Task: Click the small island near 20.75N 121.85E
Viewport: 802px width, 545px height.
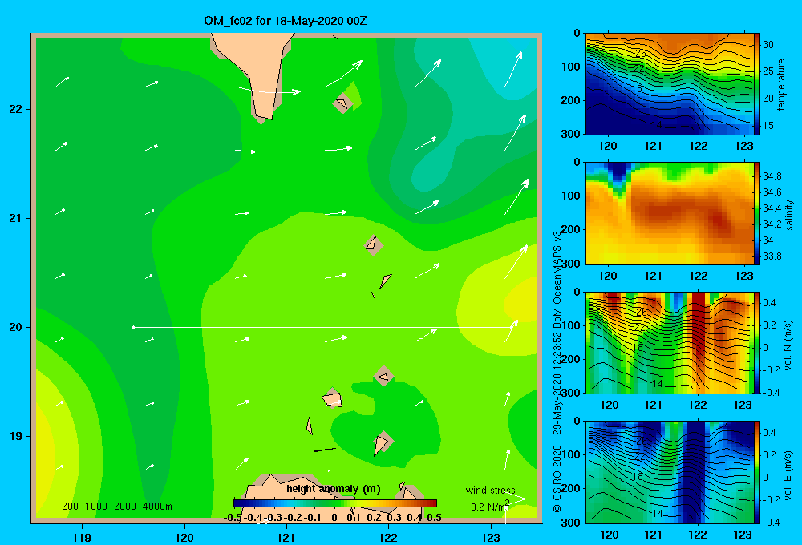Action: [374, 245]
